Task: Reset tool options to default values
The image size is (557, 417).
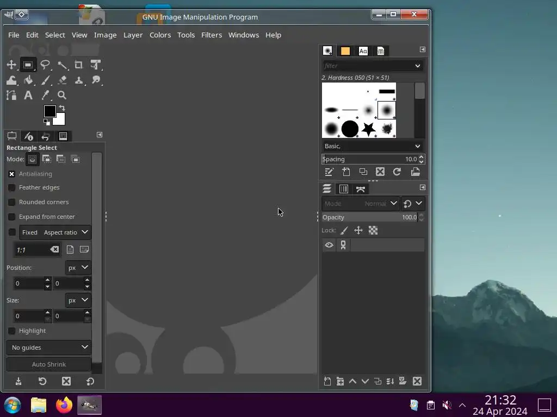Action: click(90, 382)
